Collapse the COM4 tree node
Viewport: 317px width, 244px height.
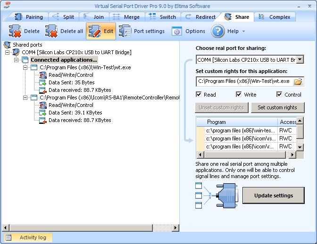7,52
